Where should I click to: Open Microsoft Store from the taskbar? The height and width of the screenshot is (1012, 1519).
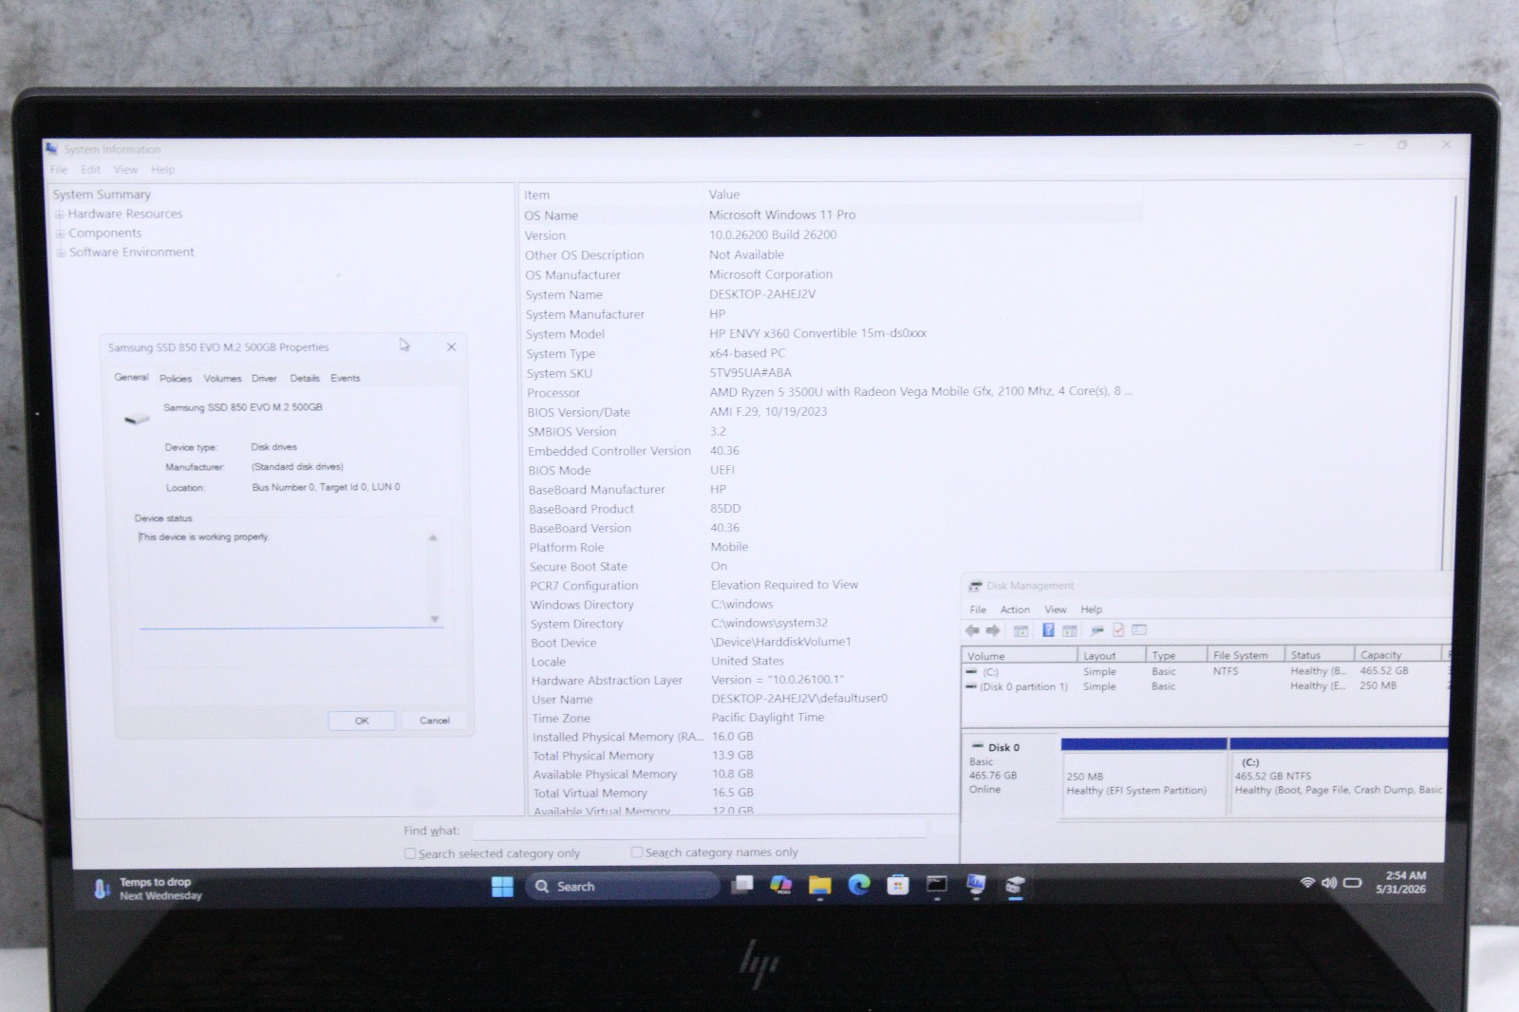coord(898,886)
